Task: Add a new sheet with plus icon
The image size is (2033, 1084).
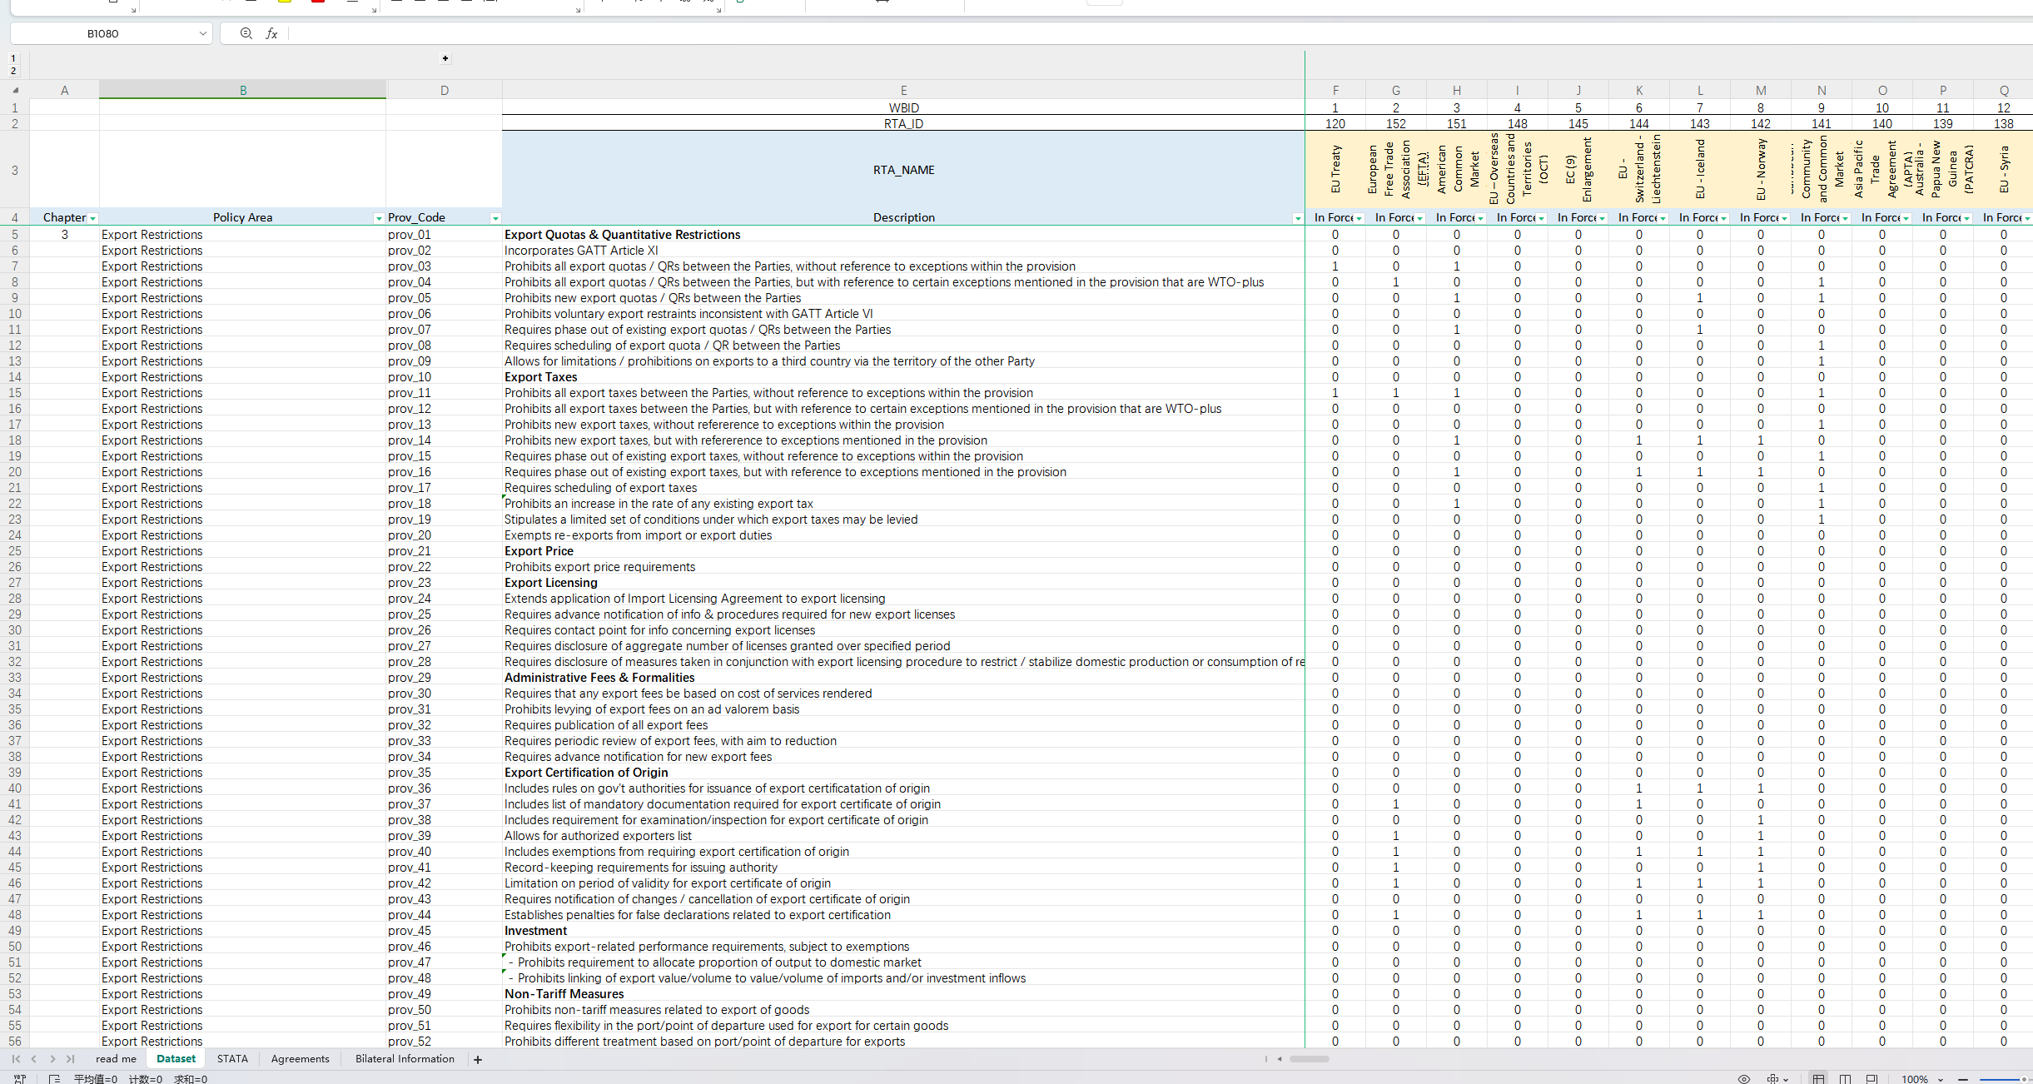Action: (x=478, y=1060)
